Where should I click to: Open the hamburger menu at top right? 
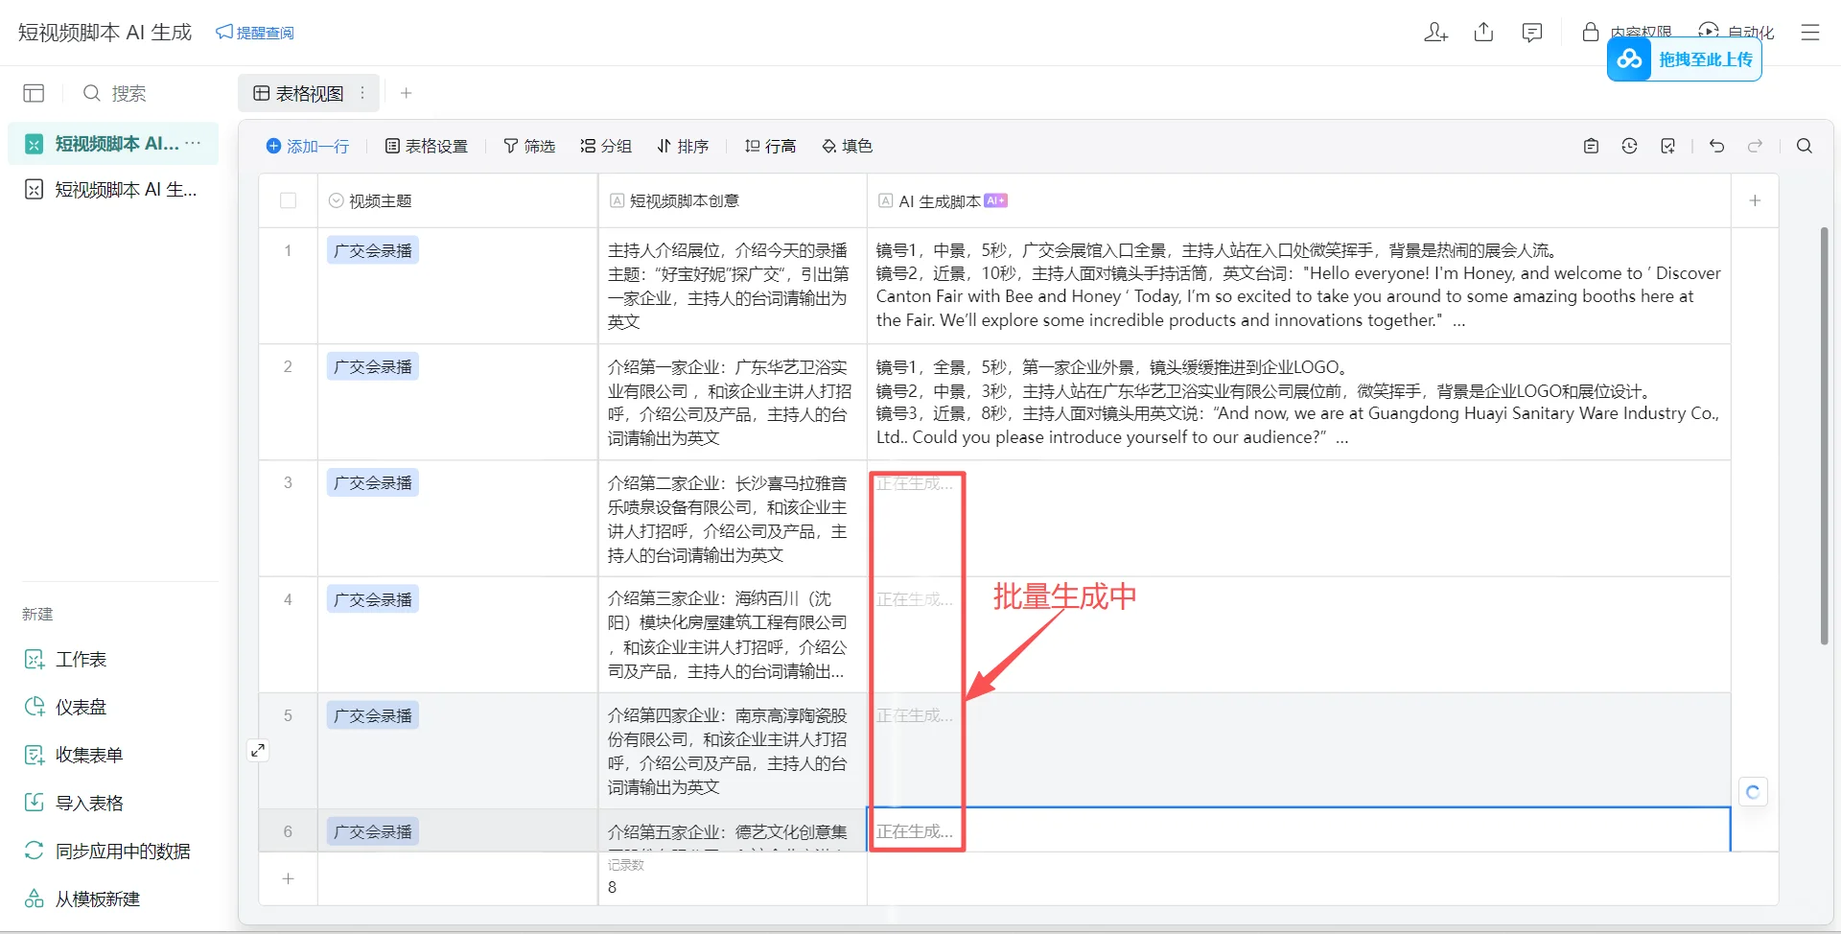coord(1810,32)
